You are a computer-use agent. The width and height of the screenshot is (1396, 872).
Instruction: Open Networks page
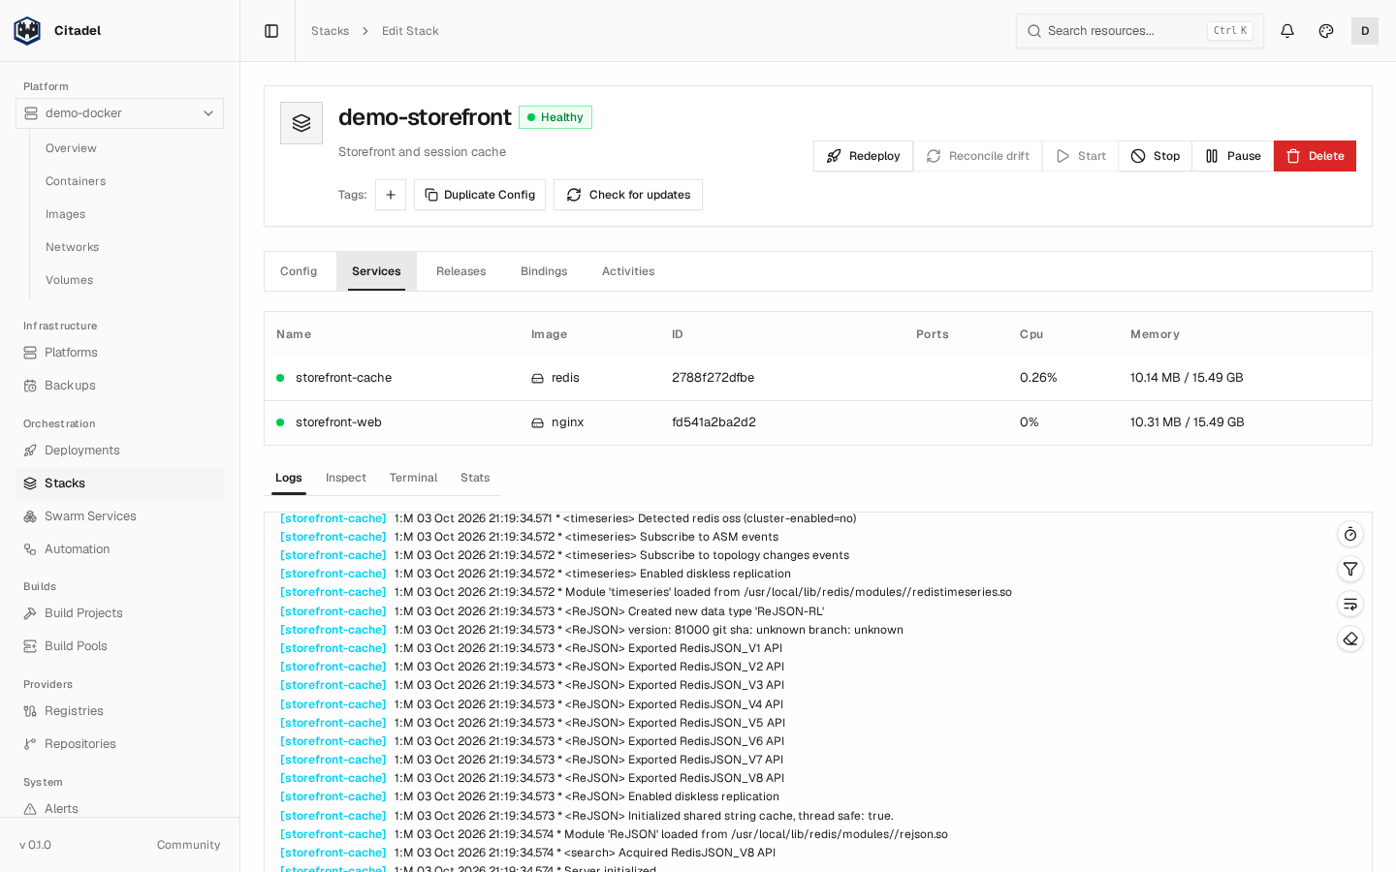pos(72,247)
